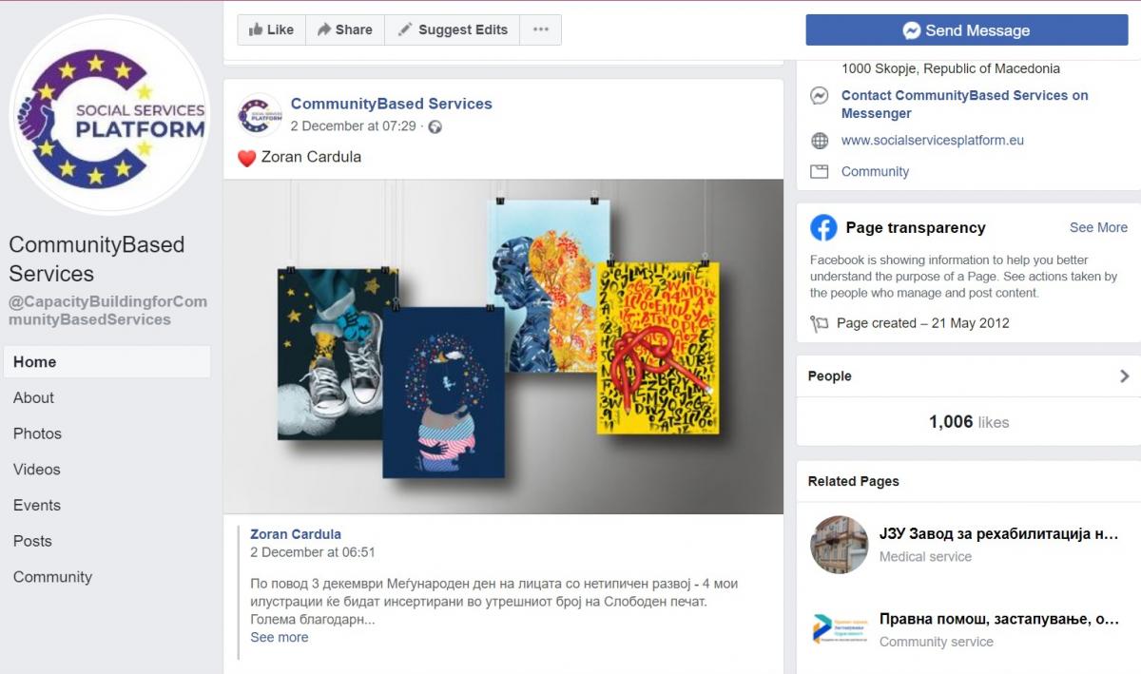Go to the Photos section
This screenshot has width=1141, height=674.
click(x=37, y=433)
